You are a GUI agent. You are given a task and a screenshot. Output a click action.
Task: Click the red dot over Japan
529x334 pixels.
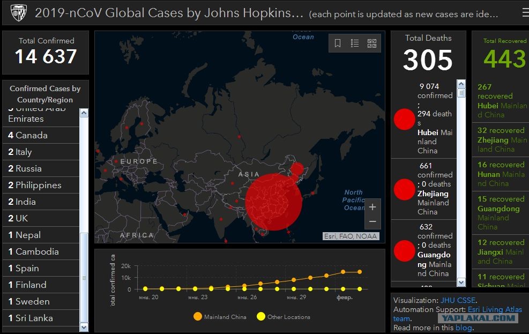click(313, 194)
